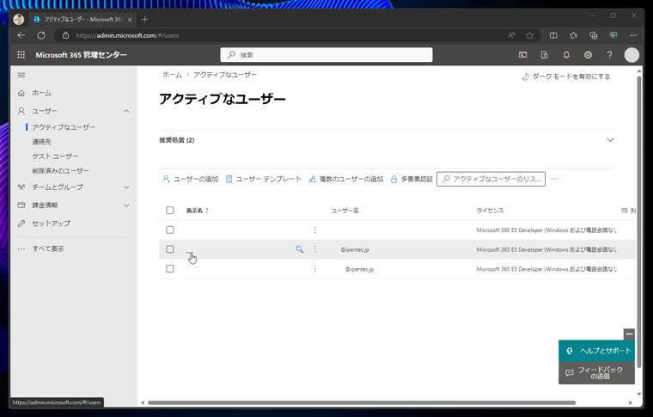This screenshot has width=653, height=417.
Task: Click the アクティブなユーザーのリス... search field
Action: [x=491, y=179]
